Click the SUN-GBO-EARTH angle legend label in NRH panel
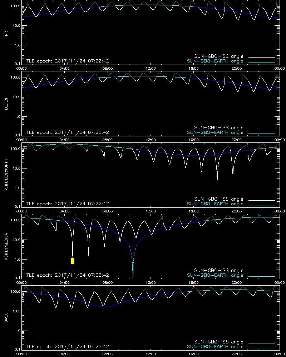 coord(215,61)
